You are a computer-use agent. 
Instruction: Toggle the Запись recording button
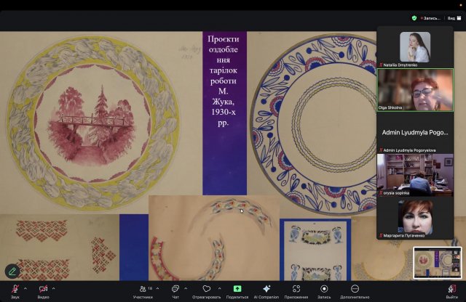tap(325, 290)
